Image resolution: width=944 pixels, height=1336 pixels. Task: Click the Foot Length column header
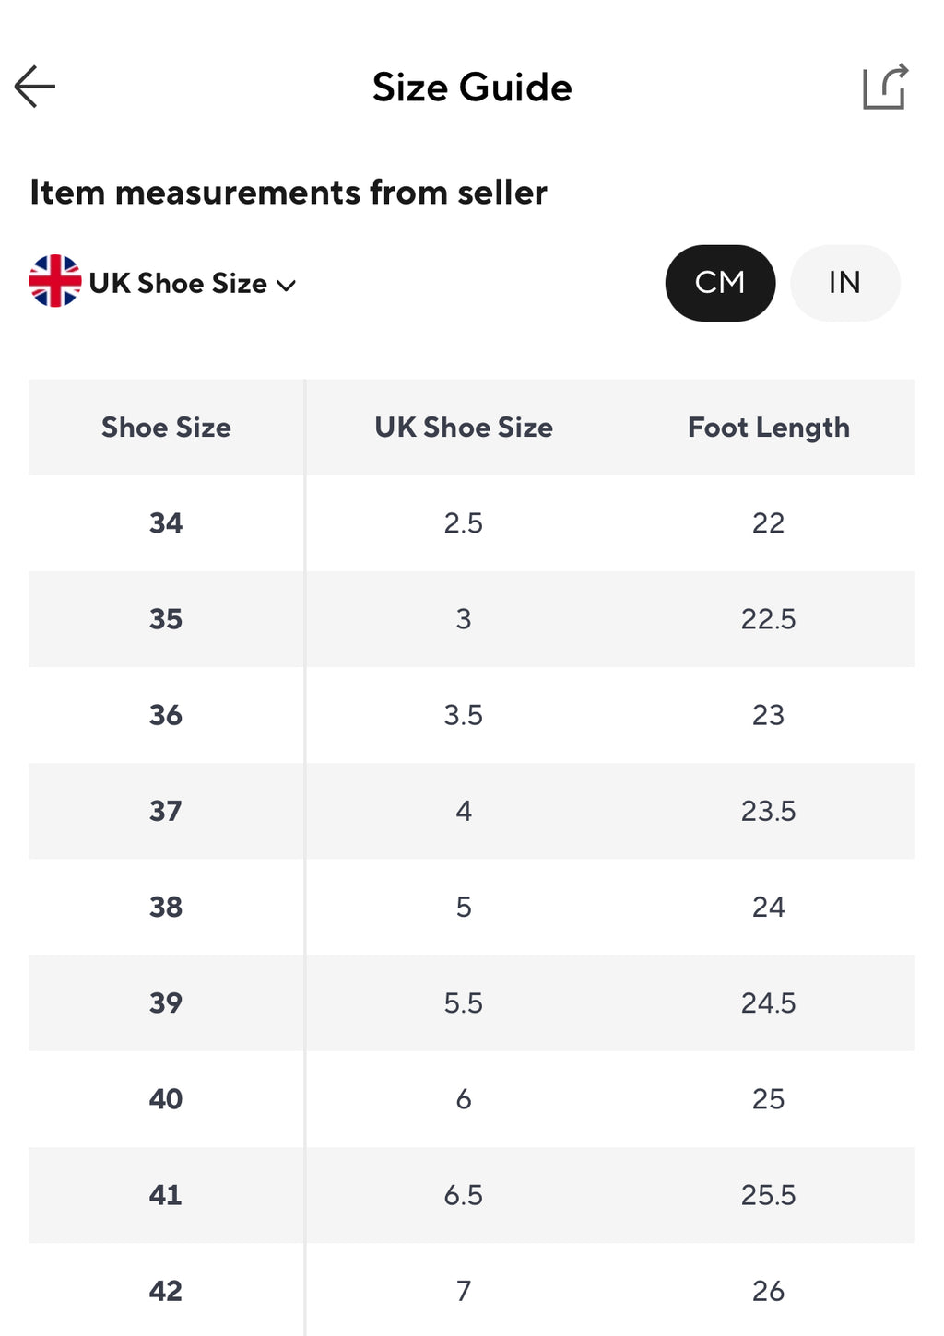(768, 428)
